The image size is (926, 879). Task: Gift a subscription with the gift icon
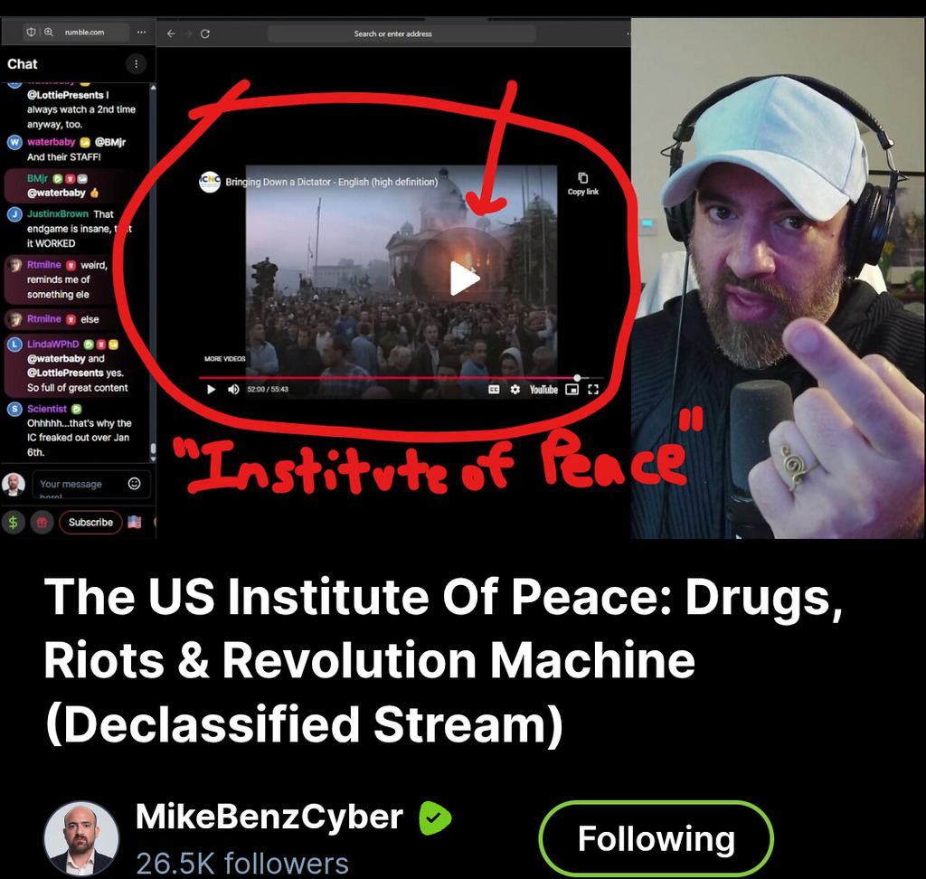pyautogui.click(x=42, y=522)
